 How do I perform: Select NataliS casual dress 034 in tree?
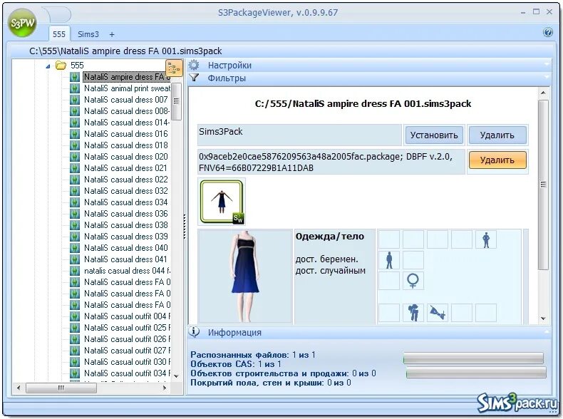125,202
